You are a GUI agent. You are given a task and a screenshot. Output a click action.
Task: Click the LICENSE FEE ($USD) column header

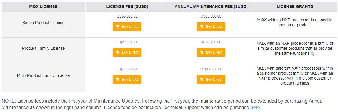click(x=127, y=7)
